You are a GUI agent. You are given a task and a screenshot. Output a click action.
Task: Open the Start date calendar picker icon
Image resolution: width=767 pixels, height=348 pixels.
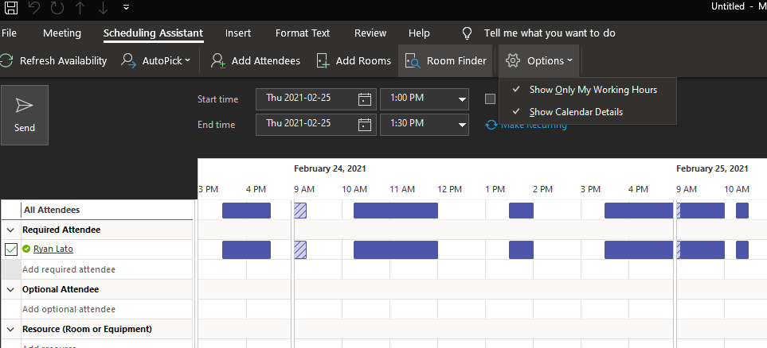(365, 99)
